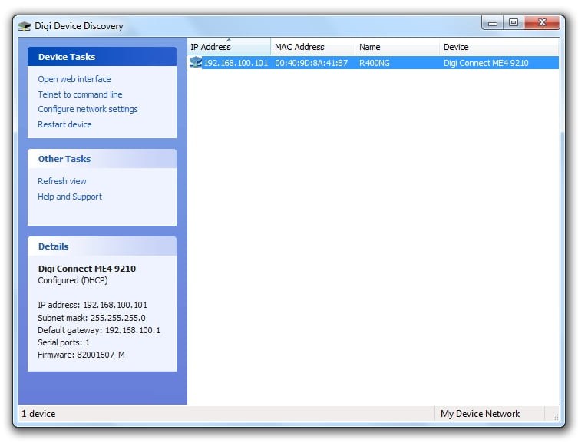Click the device icon beside 192.168.100.101
Viewport: 578px width, 443px height.
click(x=196, y=62)
